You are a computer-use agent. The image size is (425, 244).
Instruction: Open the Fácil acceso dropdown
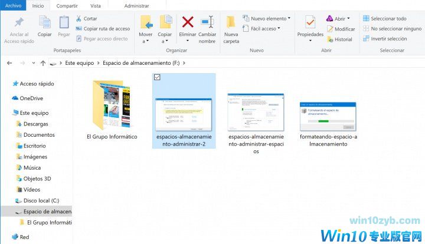pyautogui.click(x=261, y=29)
